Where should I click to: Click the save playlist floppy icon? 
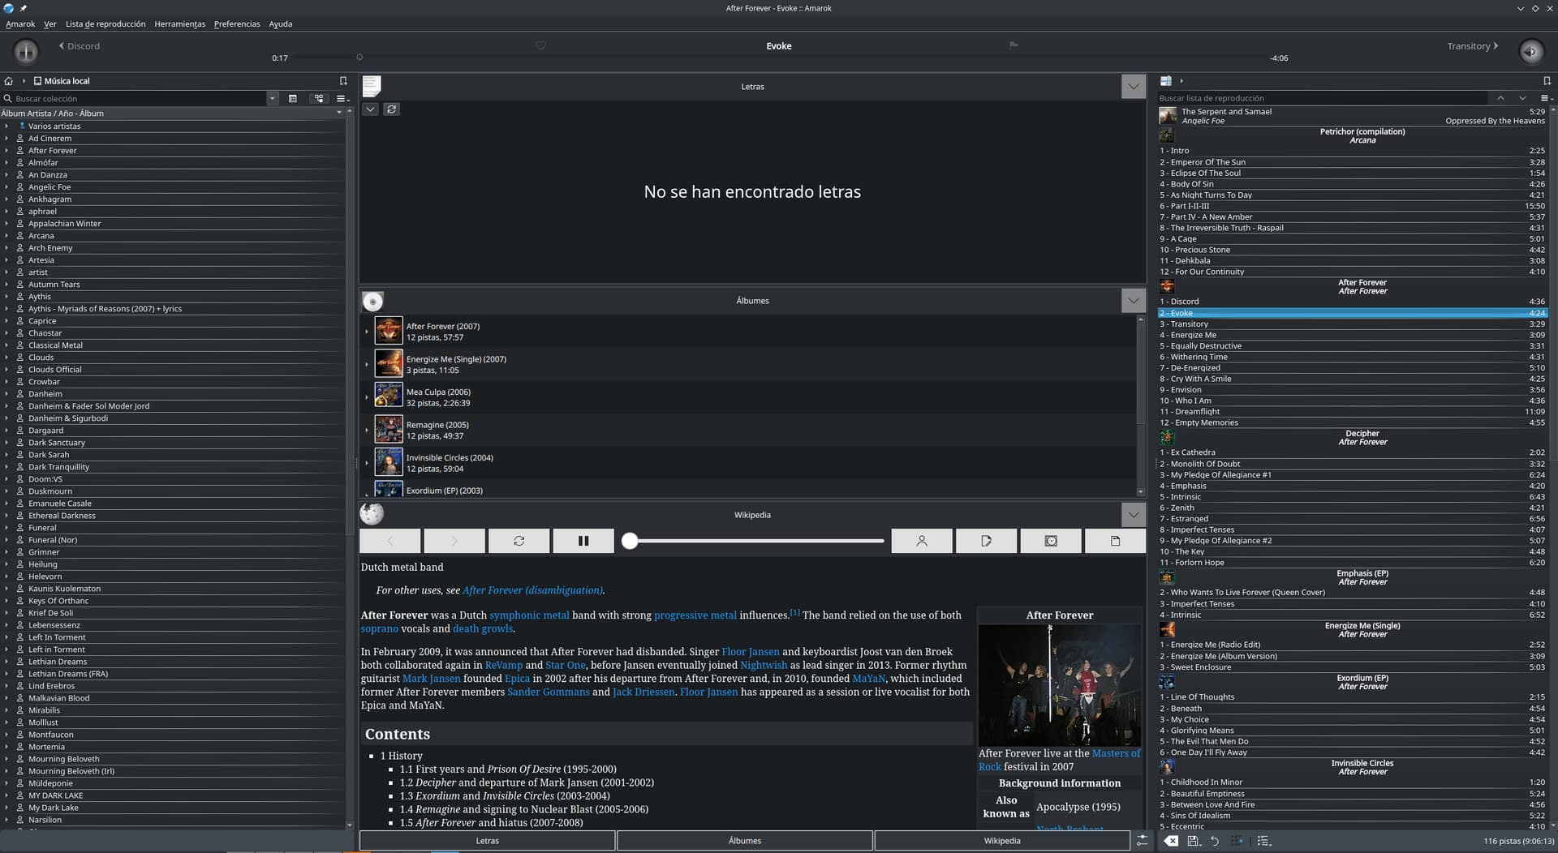point(1193,841)
